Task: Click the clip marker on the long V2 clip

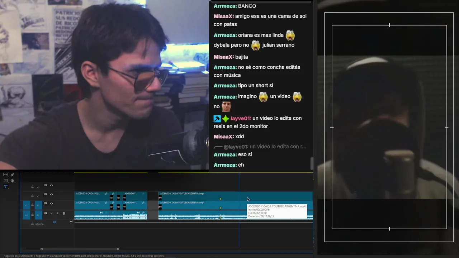Action: (x=220, y=199)
